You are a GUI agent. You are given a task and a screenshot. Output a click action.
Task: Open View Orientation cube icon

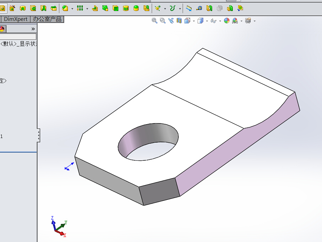187,21
